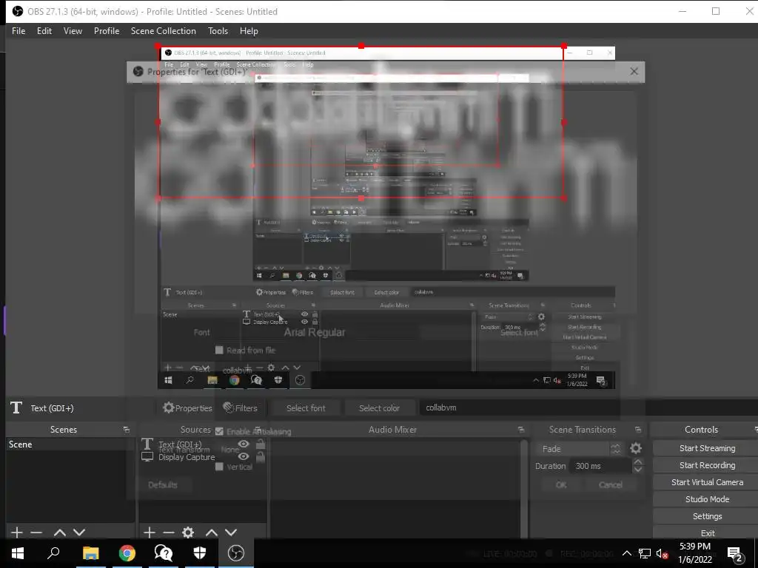Launch Google Chrome from the taskbar

[x=127, y=553]
